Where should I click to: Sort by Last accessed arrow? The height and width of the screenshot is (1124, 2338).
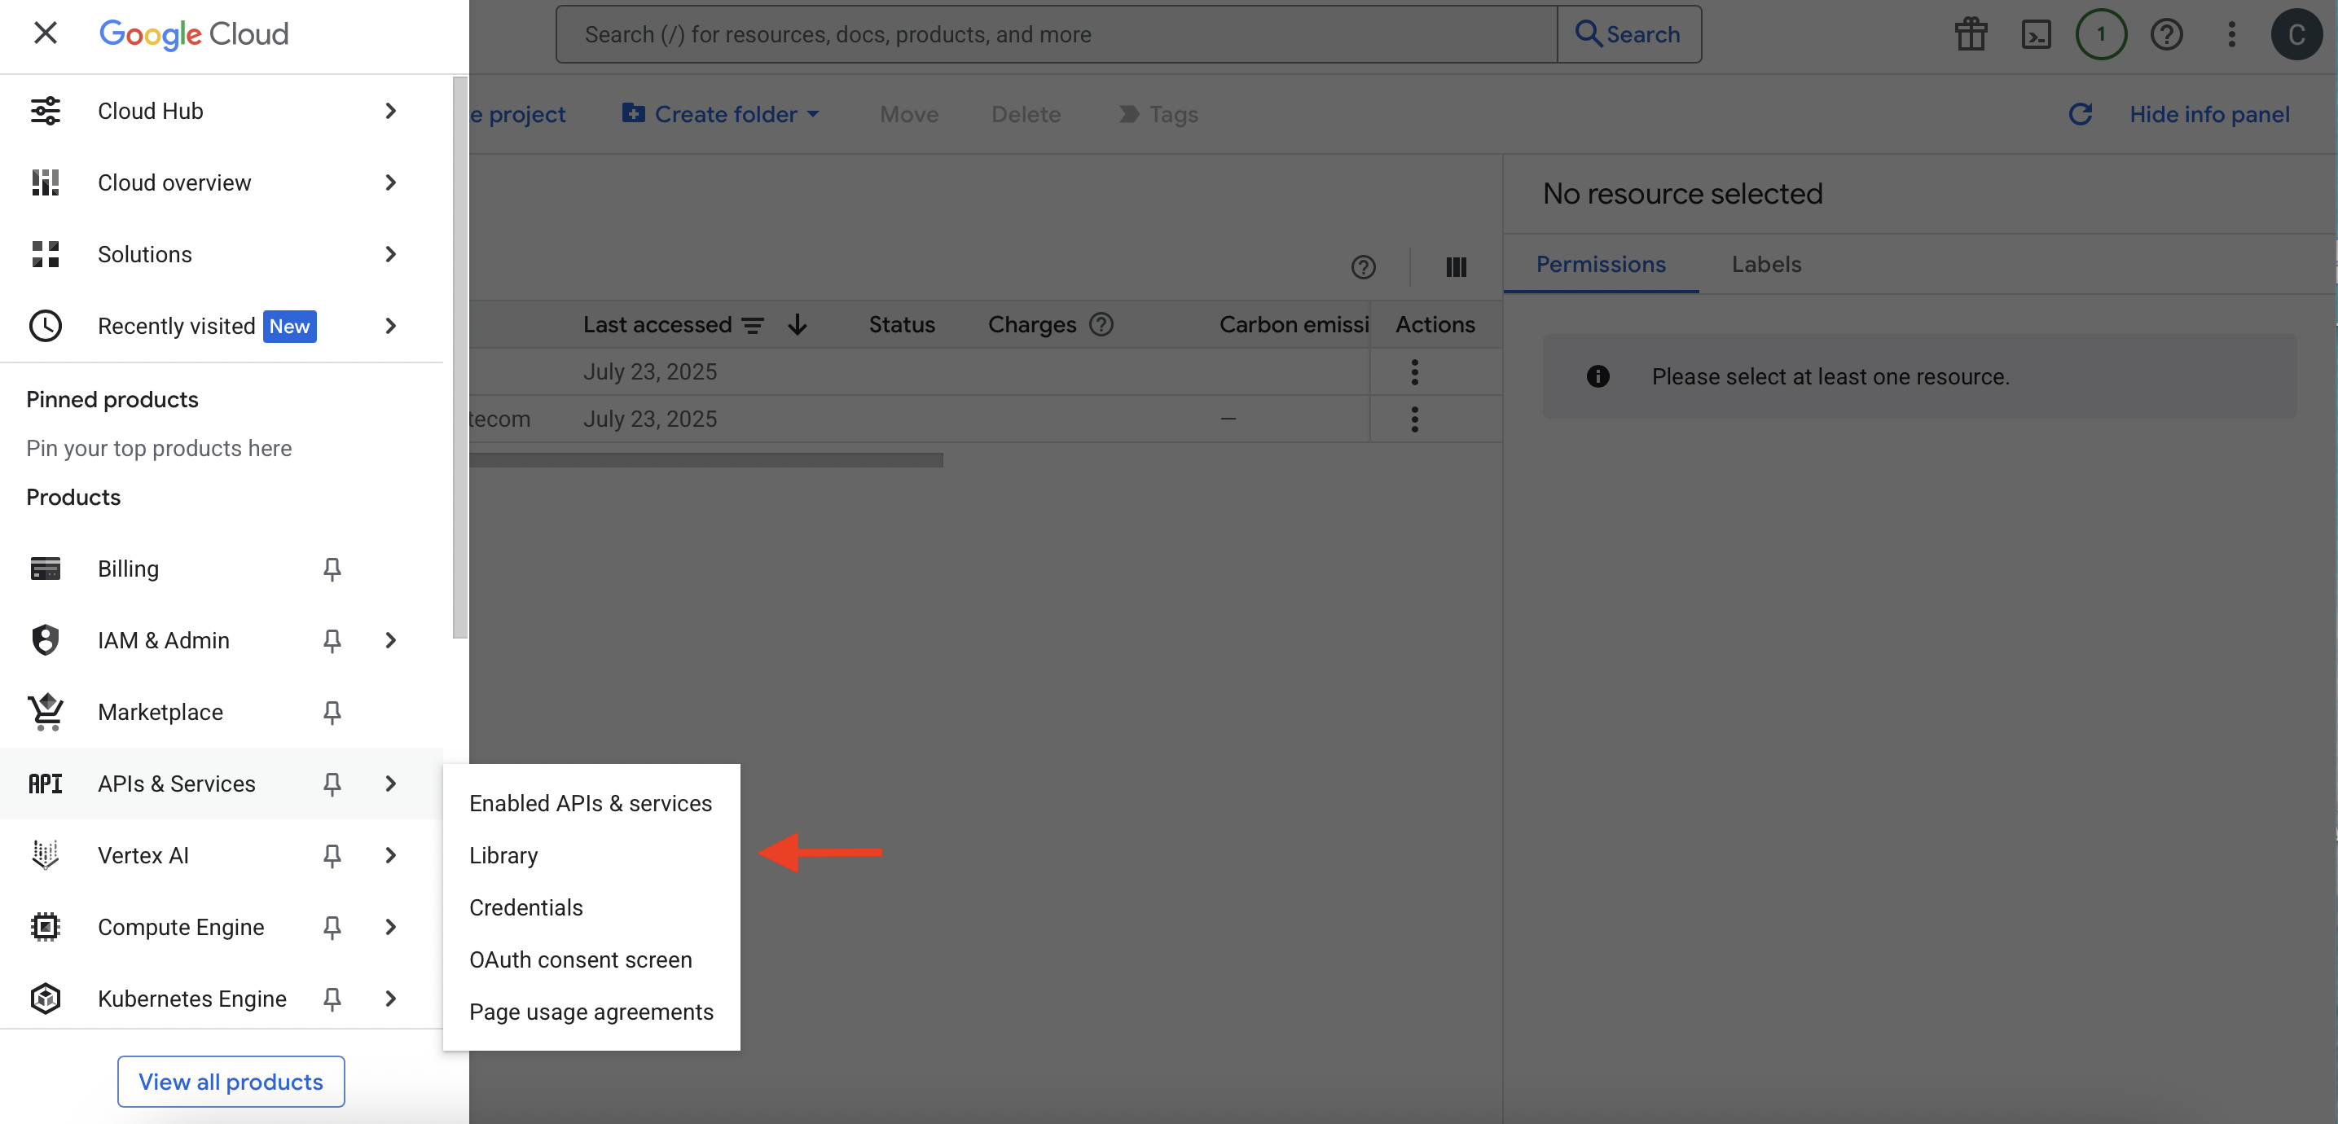click(797, 325)
